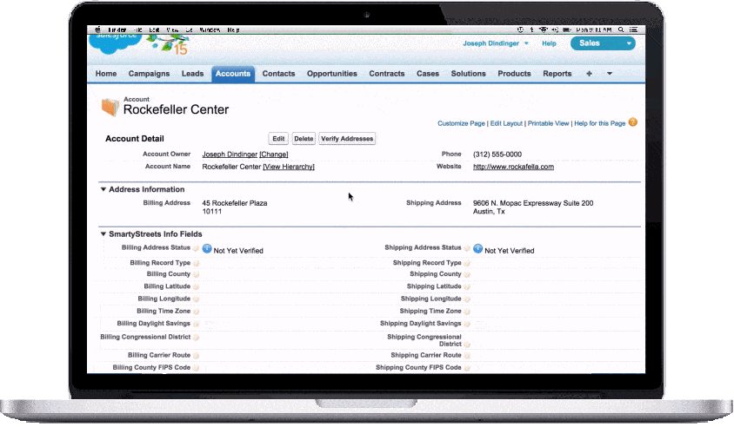Image resolution: width=734 pixels, height=427 pixels.
Task: Click the orange help question-mark icon
Action: point(633,122)
